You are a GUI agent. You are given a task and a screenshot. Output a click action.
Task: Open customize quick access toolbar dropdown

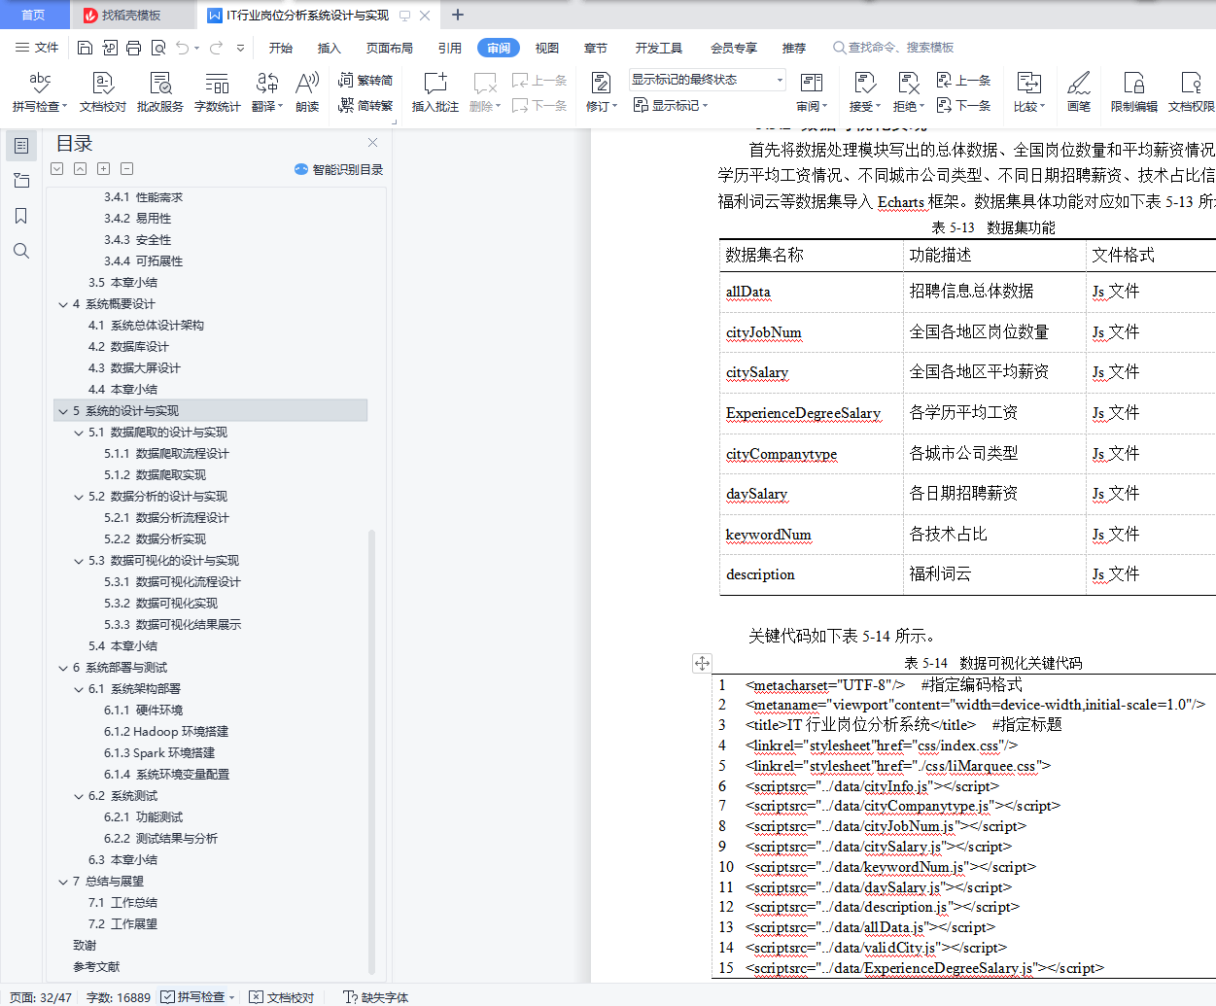pos(240,48)
